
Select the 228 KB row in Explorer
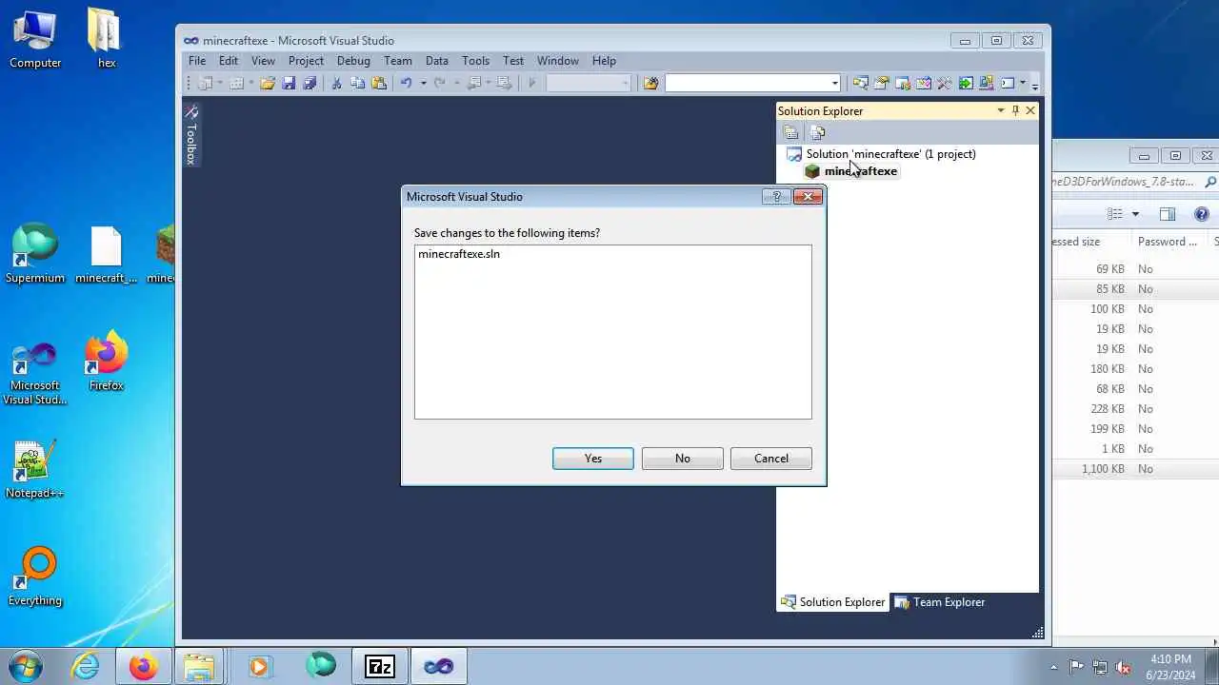[x=1135, y=409]
